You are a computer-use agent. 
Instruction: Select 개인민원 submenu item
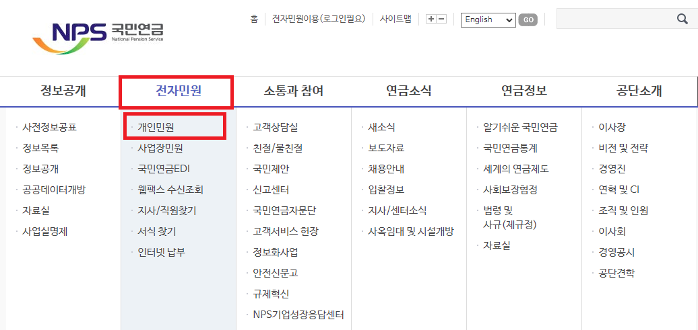click(156, 128)
